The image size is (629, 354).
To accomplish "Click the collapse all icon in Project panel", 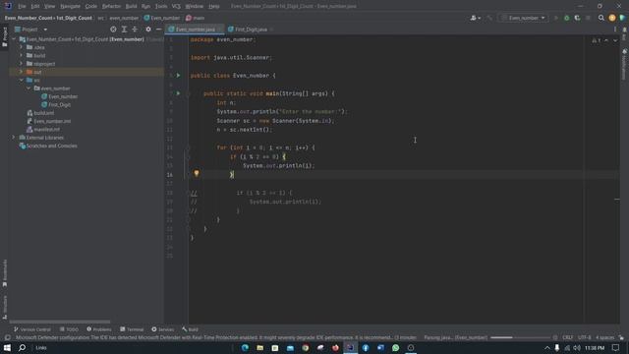I will 135,29.
